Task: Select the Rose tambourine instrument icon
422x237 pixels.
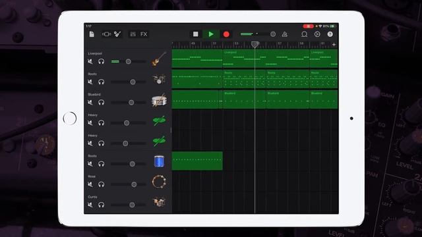Action: coord(159,182)
